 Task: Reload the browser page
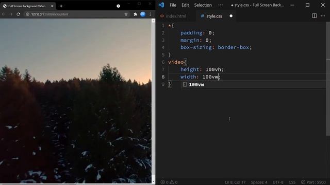click(19, 14)
